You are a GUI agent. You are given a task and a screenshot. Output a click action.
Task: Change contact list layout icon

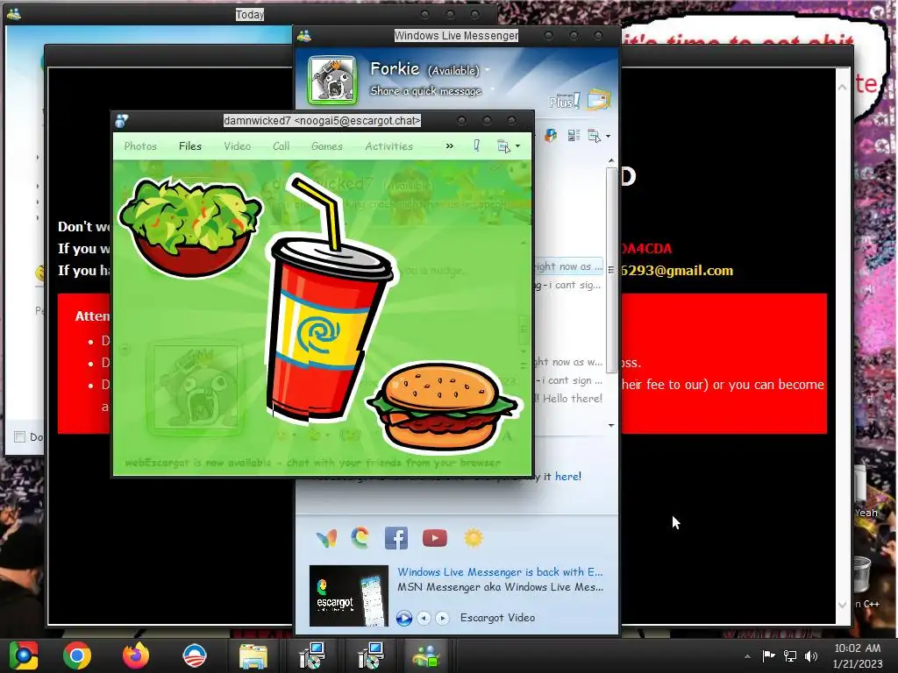point(574,136)
